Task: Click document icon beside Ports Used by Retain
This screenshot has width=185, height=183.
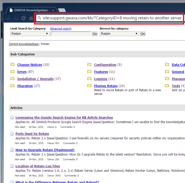Action: (12, 134)
